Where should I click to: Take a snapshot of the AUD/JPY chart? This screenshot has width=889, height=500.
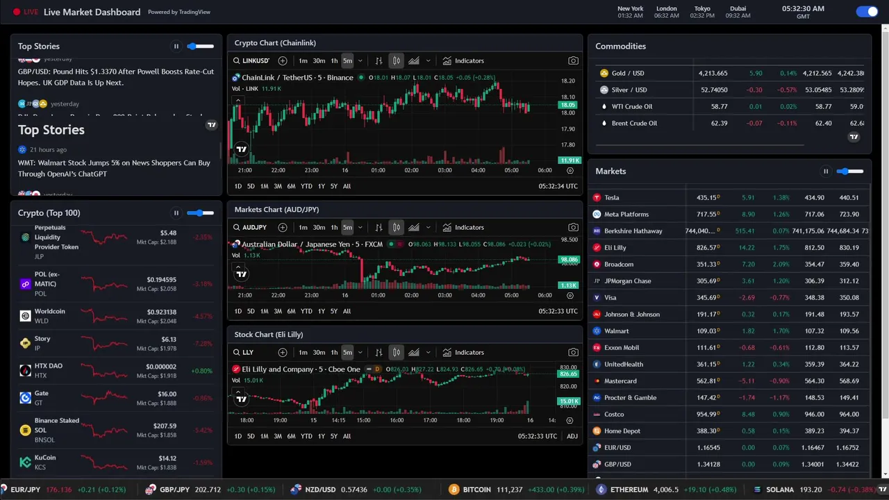coord(573,228)
